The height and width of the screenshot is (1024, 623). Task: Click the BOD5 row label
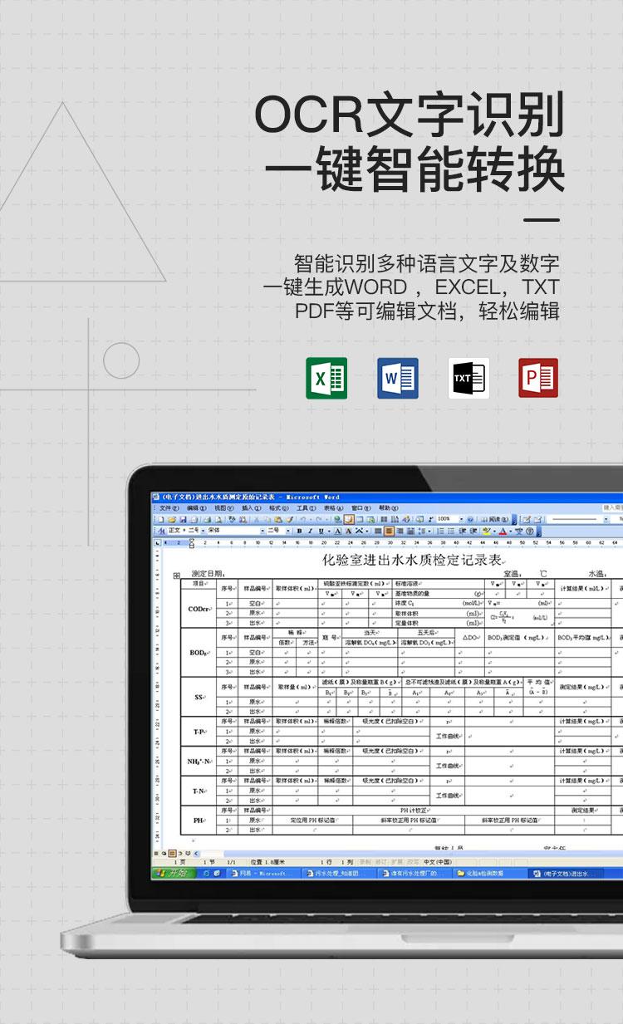coord(199,653)
